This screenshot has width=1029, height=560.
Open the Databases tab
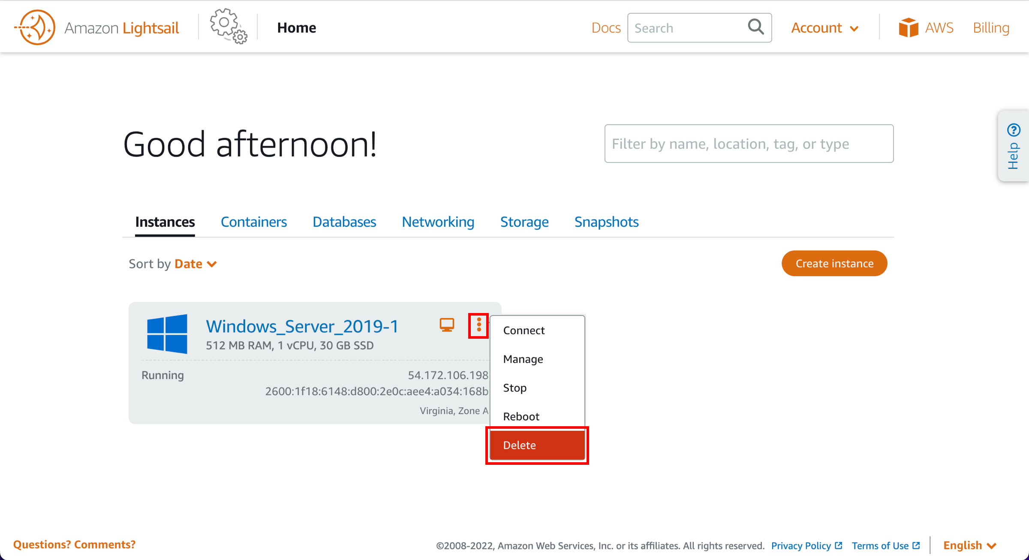(x=344, y=222)
